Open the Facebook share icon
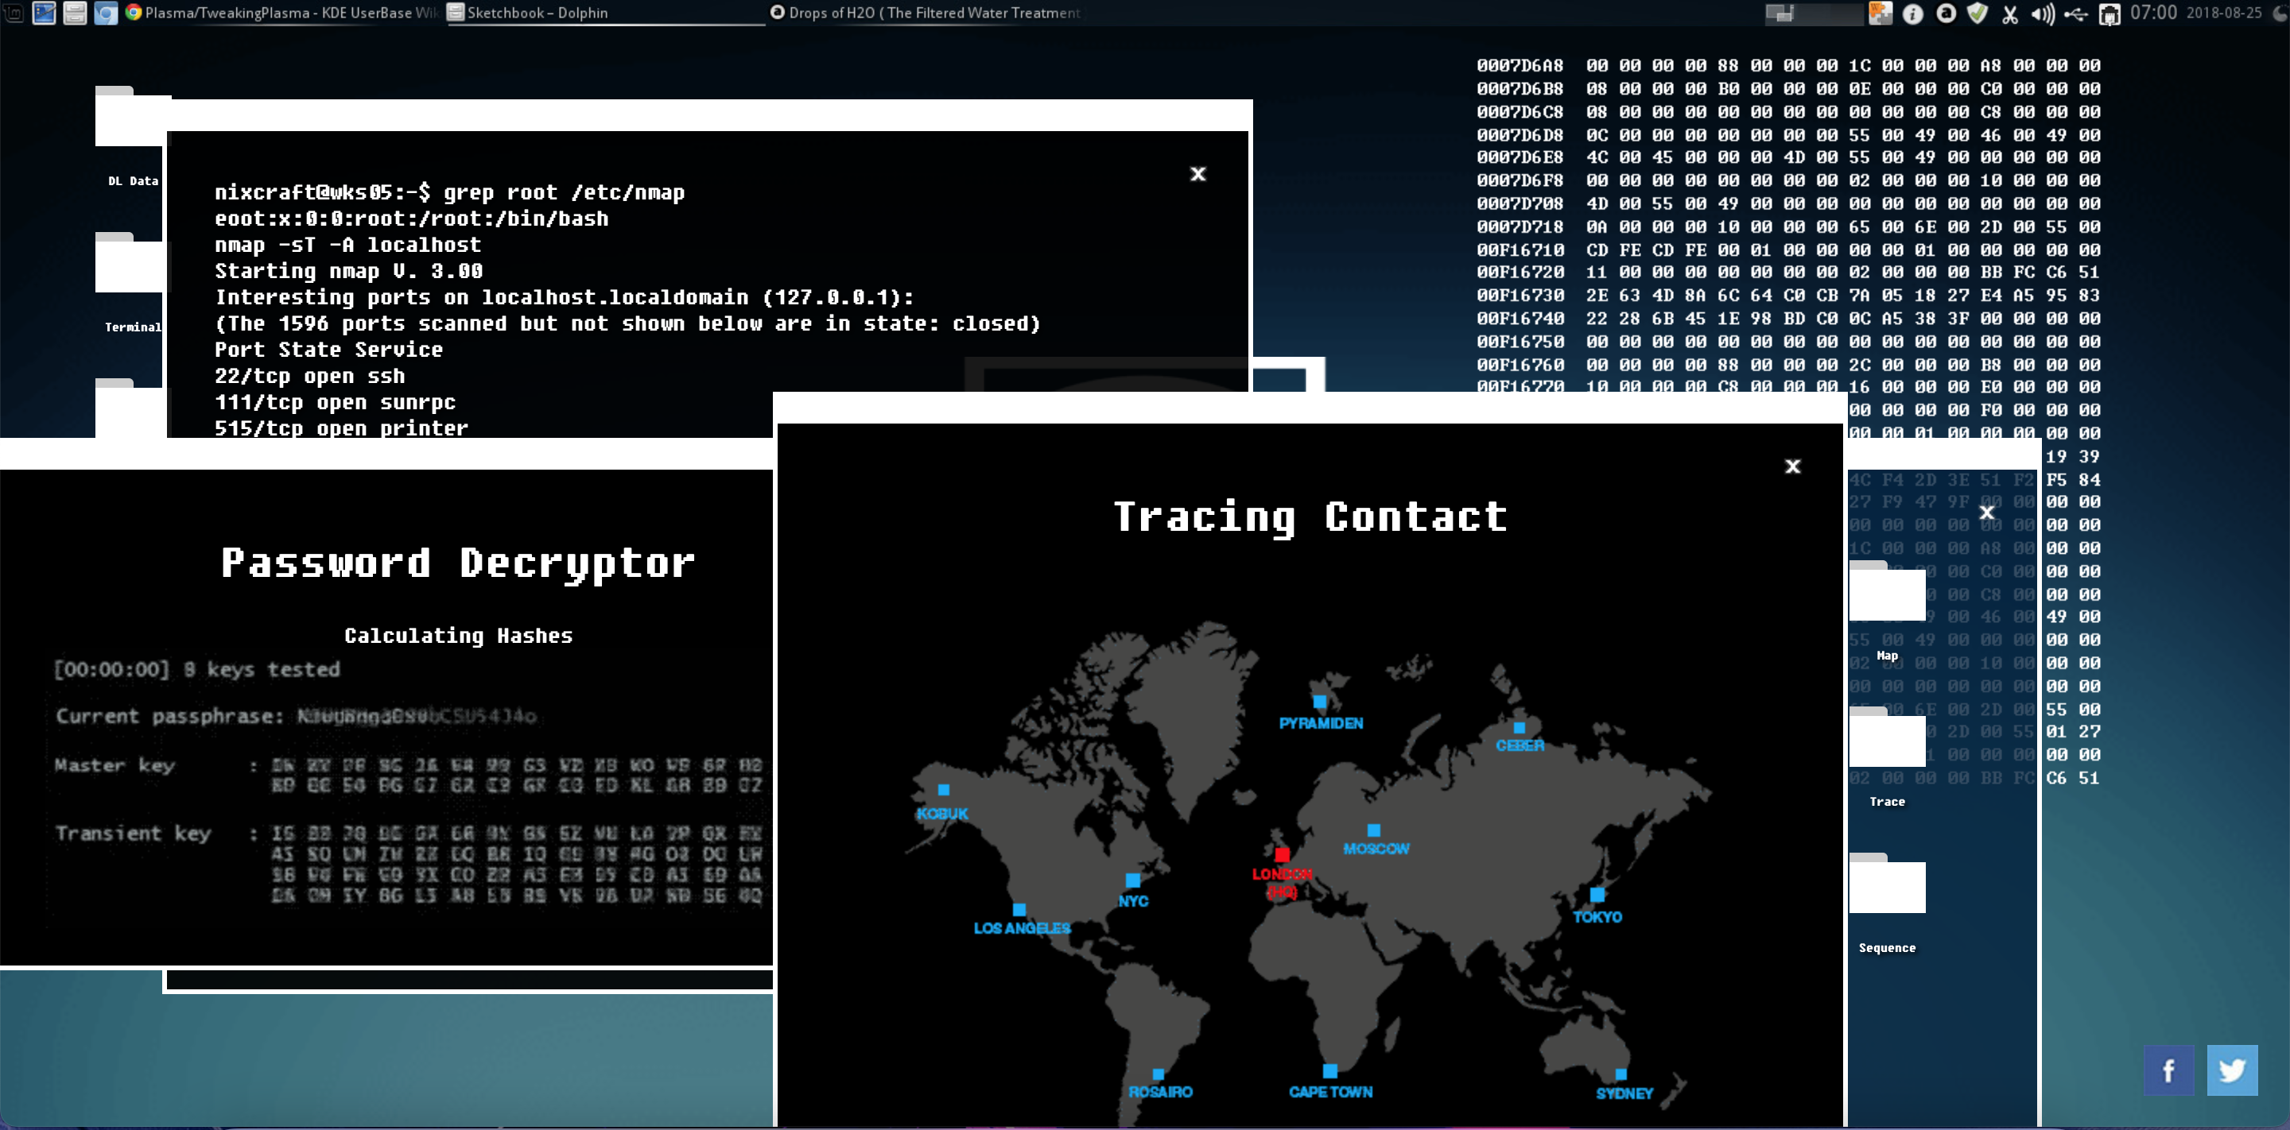The width and height of the screenshot is (2290, 1130). tap(2168, 1070)
